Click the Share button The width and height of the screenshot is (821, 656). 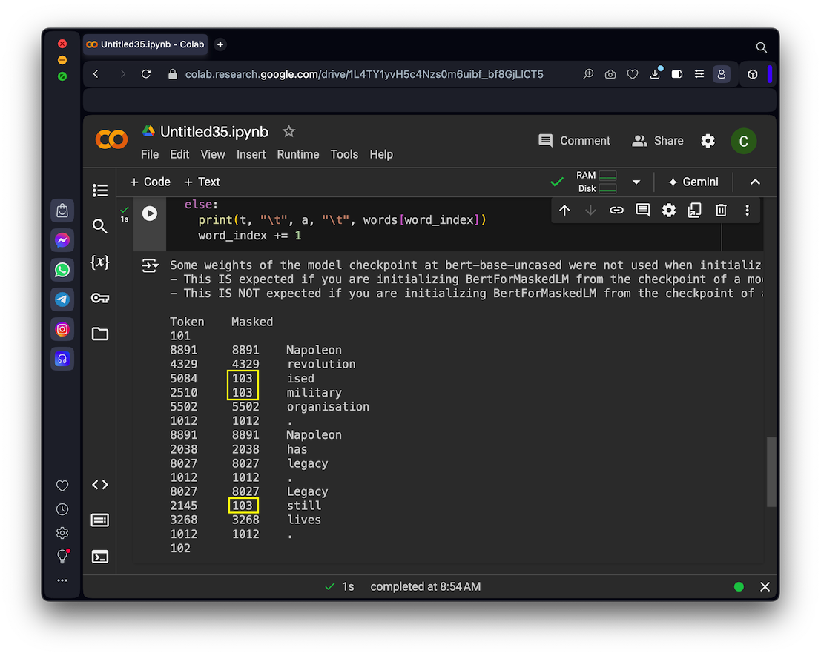point(657,141)
